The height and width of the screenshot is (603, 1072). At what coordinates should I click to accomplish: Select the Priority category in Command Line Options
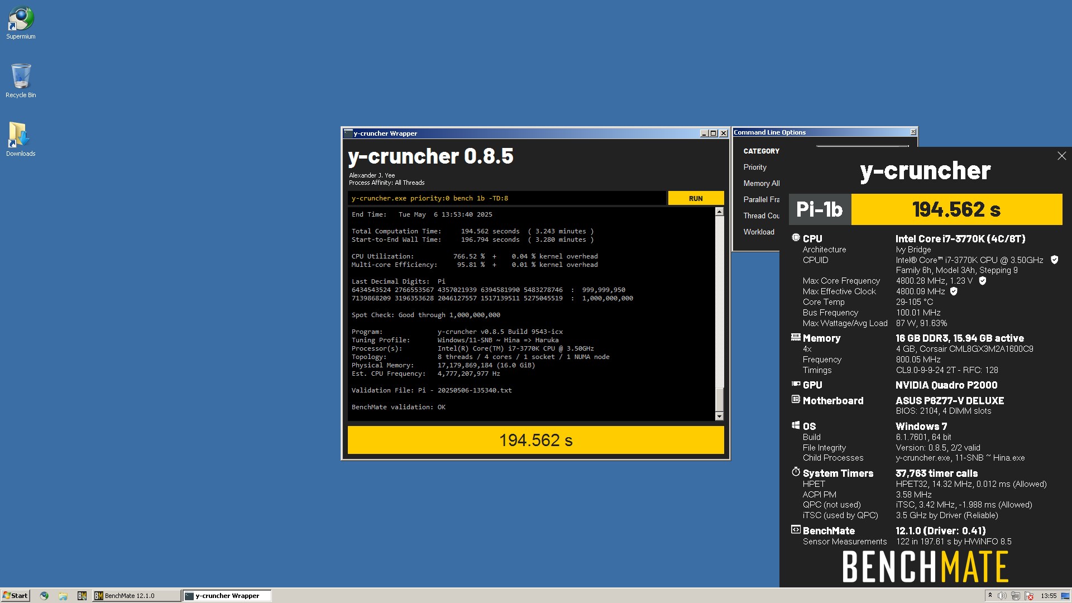tap(755, 167)
